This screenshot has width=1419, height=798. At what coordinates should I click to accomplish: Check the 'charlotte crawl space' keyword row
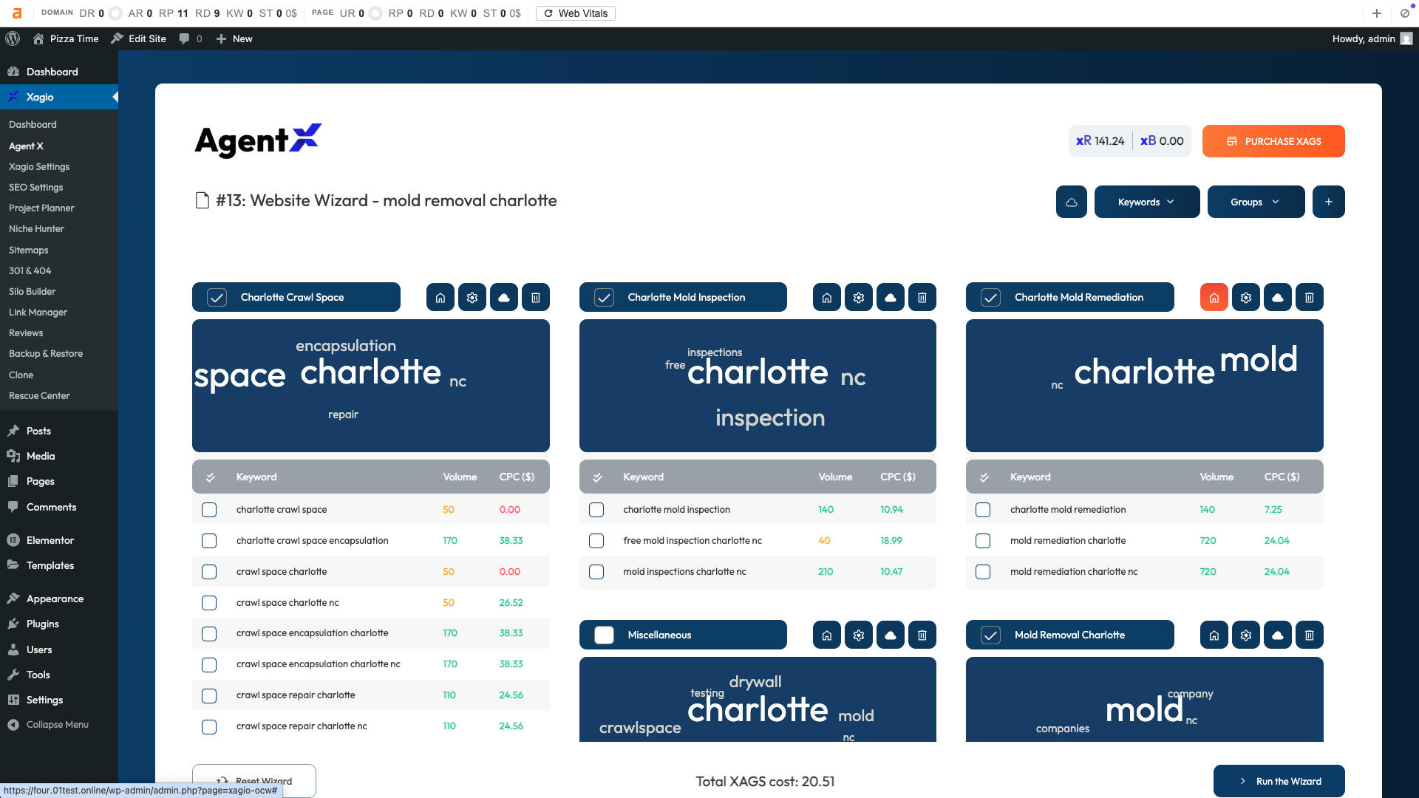pos(209,510)
